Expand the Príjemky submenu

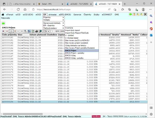[54, 17]
